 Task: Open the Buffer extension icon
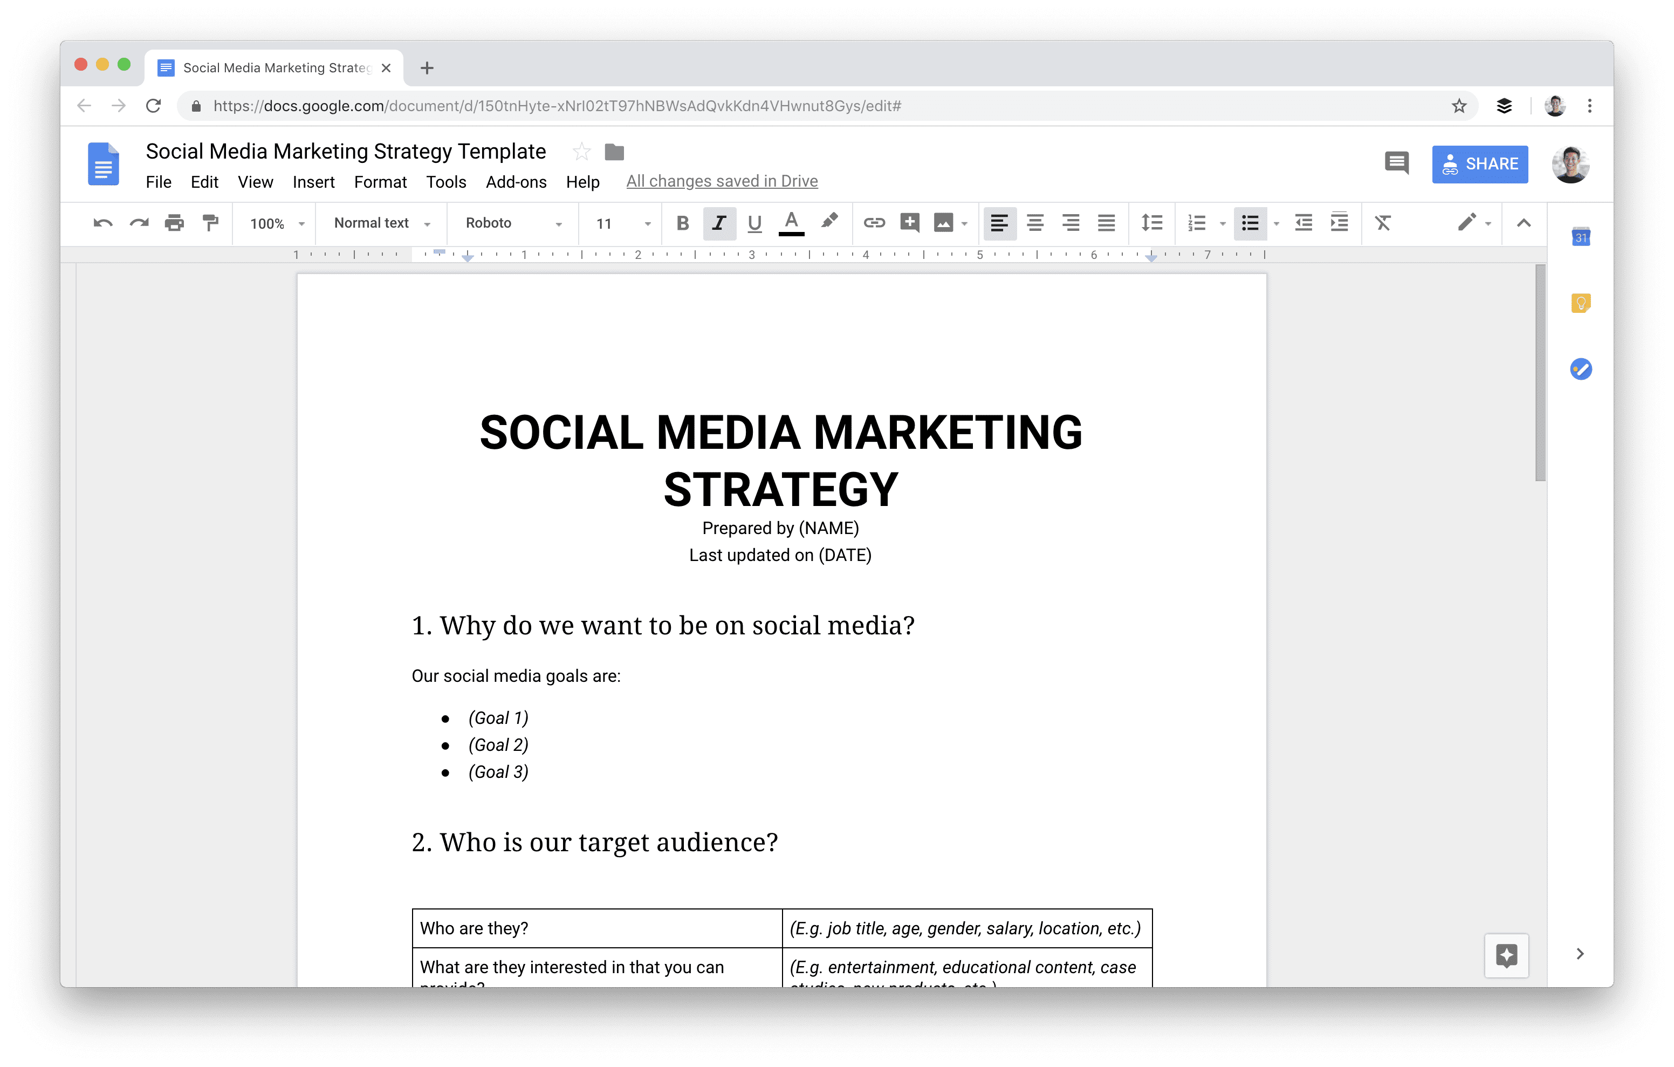[1504, 106]
